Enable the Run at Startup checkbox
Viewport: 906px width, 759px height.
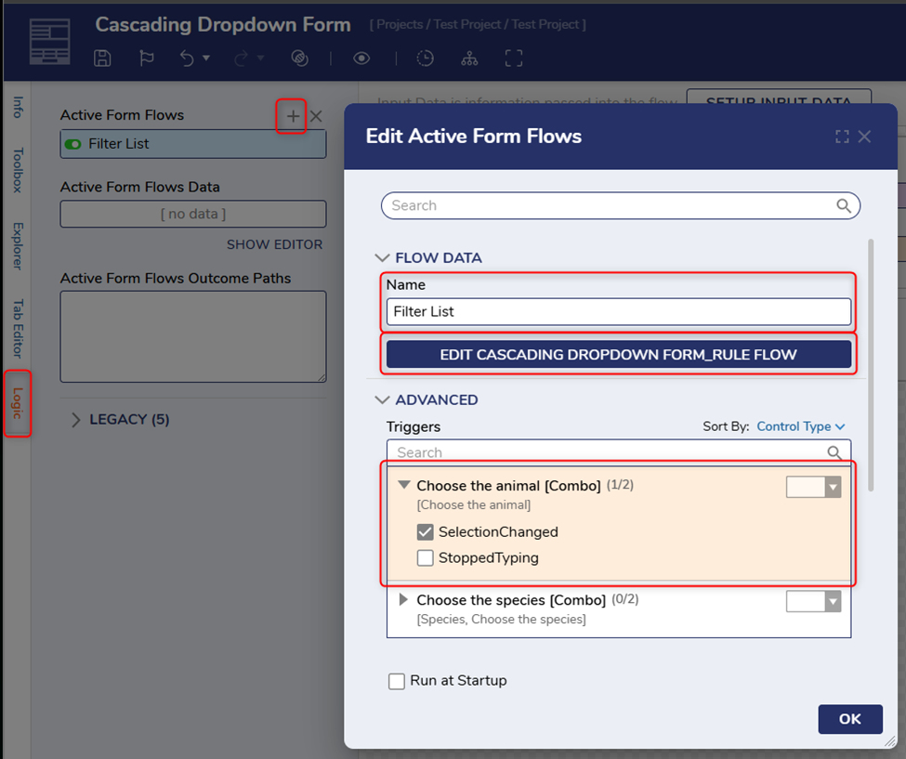pyautogui.click(x=397, y=681)
